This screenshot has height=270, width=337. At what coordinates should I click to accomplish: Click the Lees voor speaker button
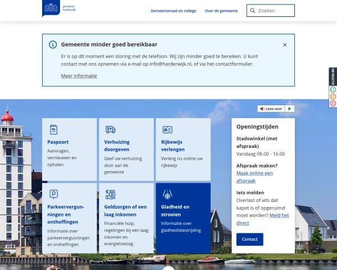click(x=271, y=109)
